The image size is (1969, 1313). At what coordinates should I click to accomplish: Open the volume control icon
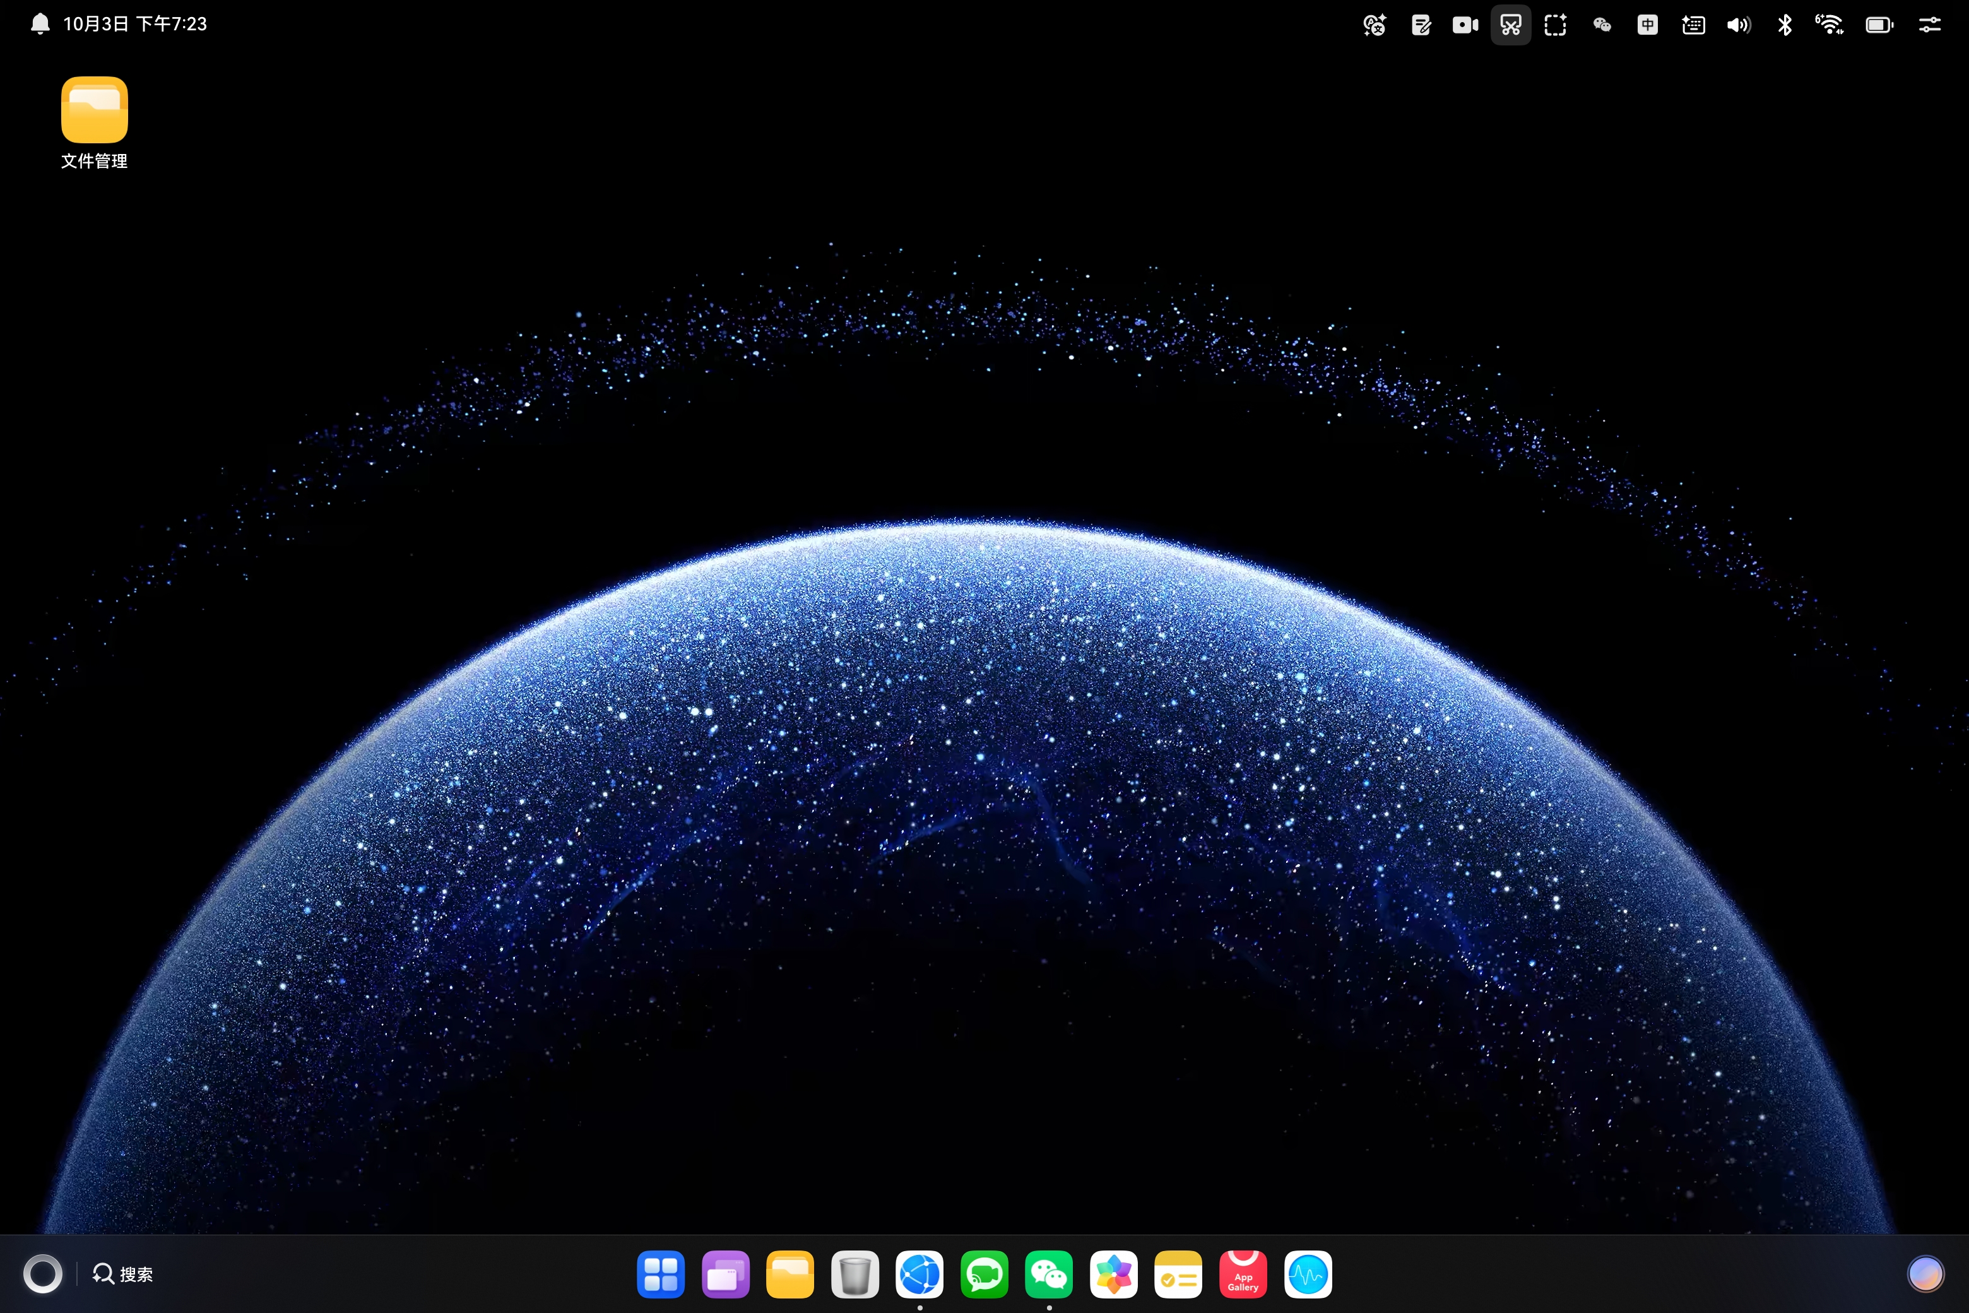pos(1738,25)
